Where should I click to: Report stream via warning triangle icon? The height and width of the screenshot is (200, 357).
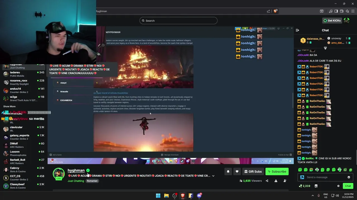276,181
